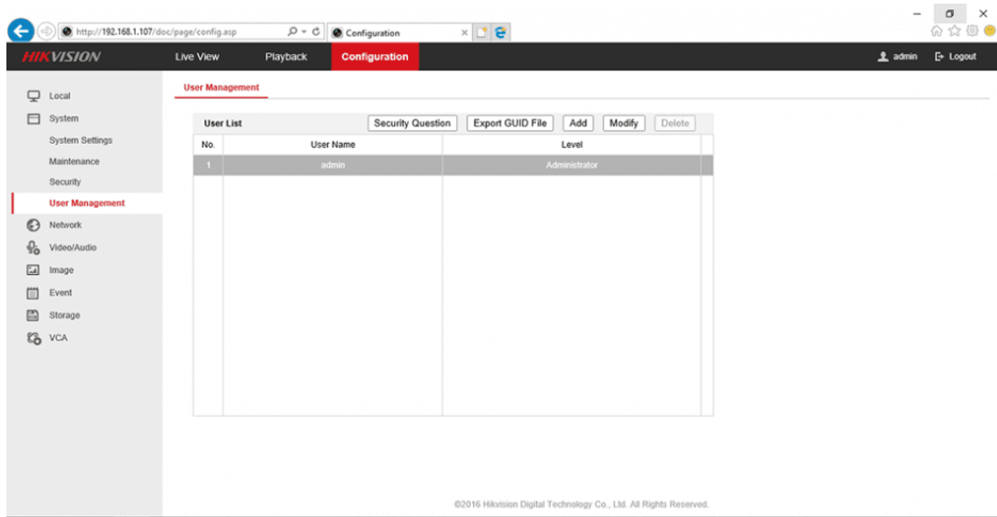Switch to the Live View tab
Screen dimensions: 997x517
point(197,57)
